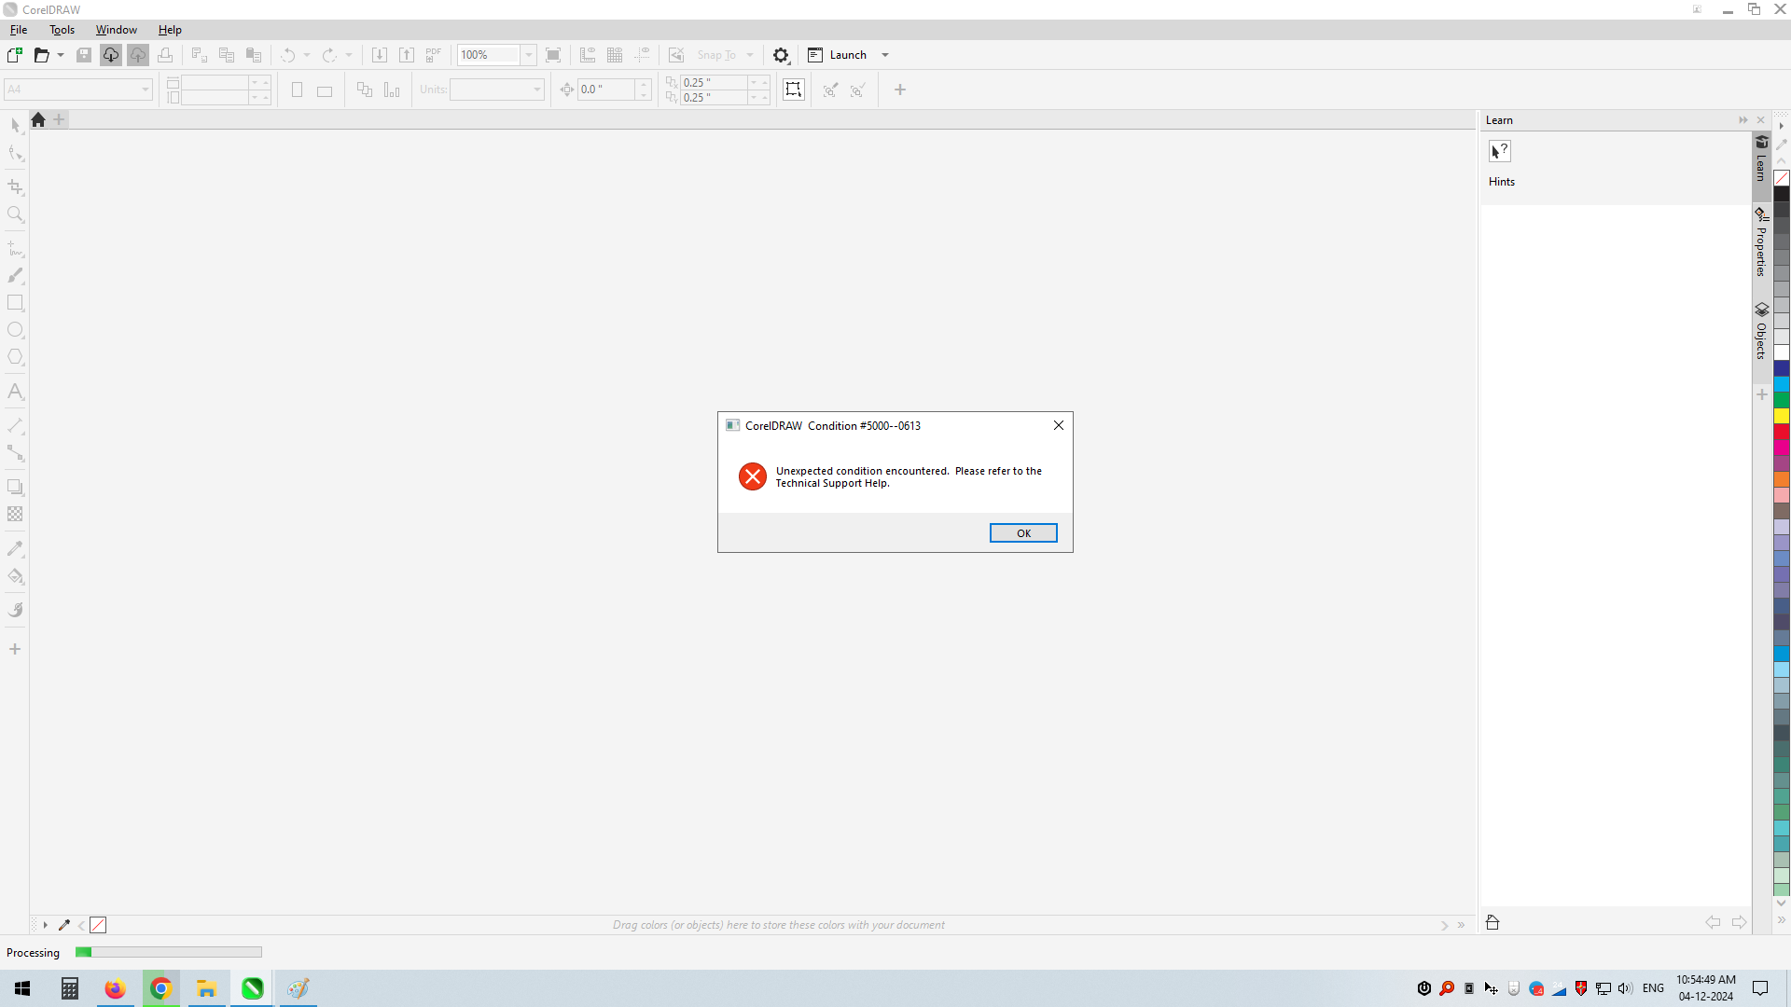Open Options gear icon

(x=782, y=55)
